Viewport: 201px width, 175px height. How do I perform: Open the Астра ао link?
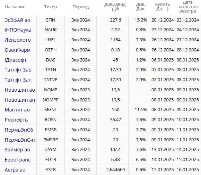pos(15,170)
